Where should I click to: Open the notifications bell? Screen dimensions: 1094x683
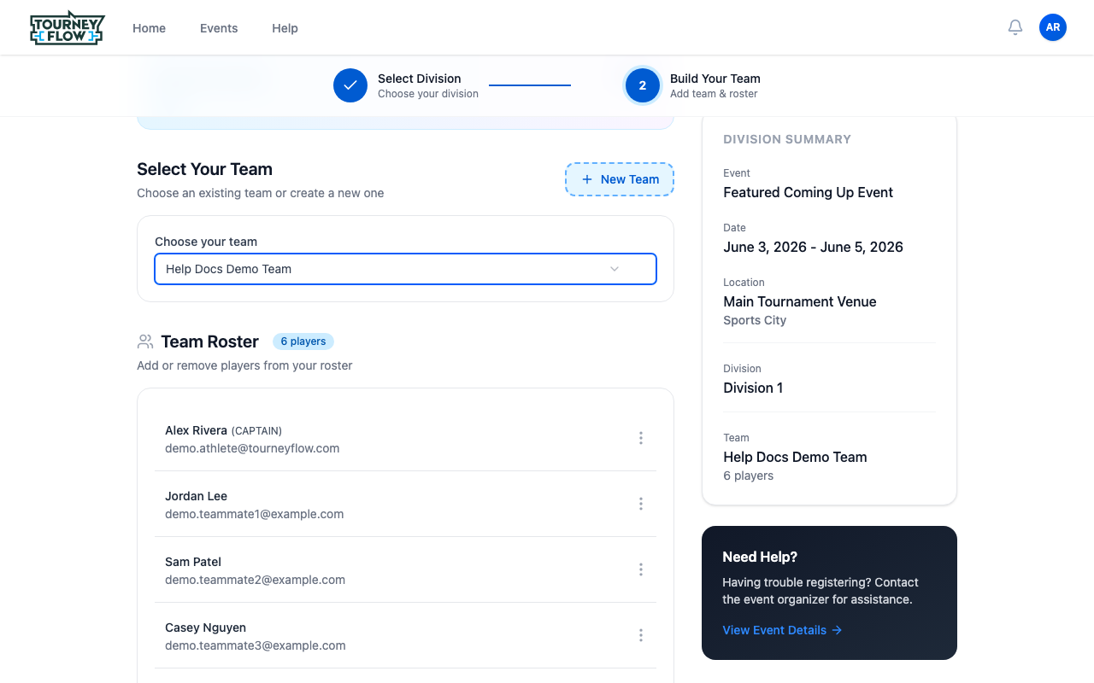tap(1015, 27)
